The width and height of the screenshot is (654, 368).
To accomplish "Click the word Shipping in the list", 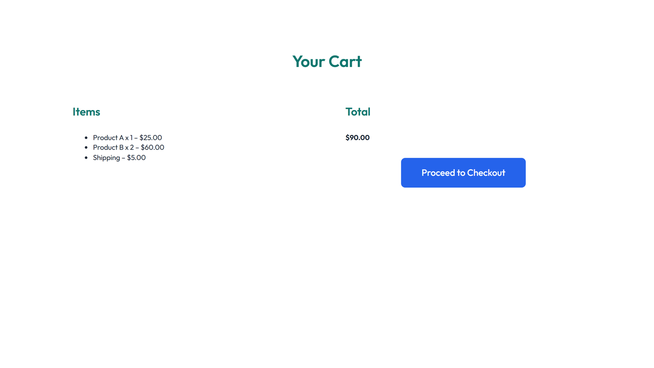I will pyautogui.click(x=106, y=157).
